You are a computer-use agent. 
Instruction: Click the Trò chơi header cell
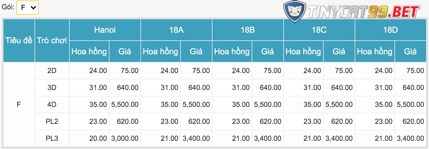coord(52,41)
